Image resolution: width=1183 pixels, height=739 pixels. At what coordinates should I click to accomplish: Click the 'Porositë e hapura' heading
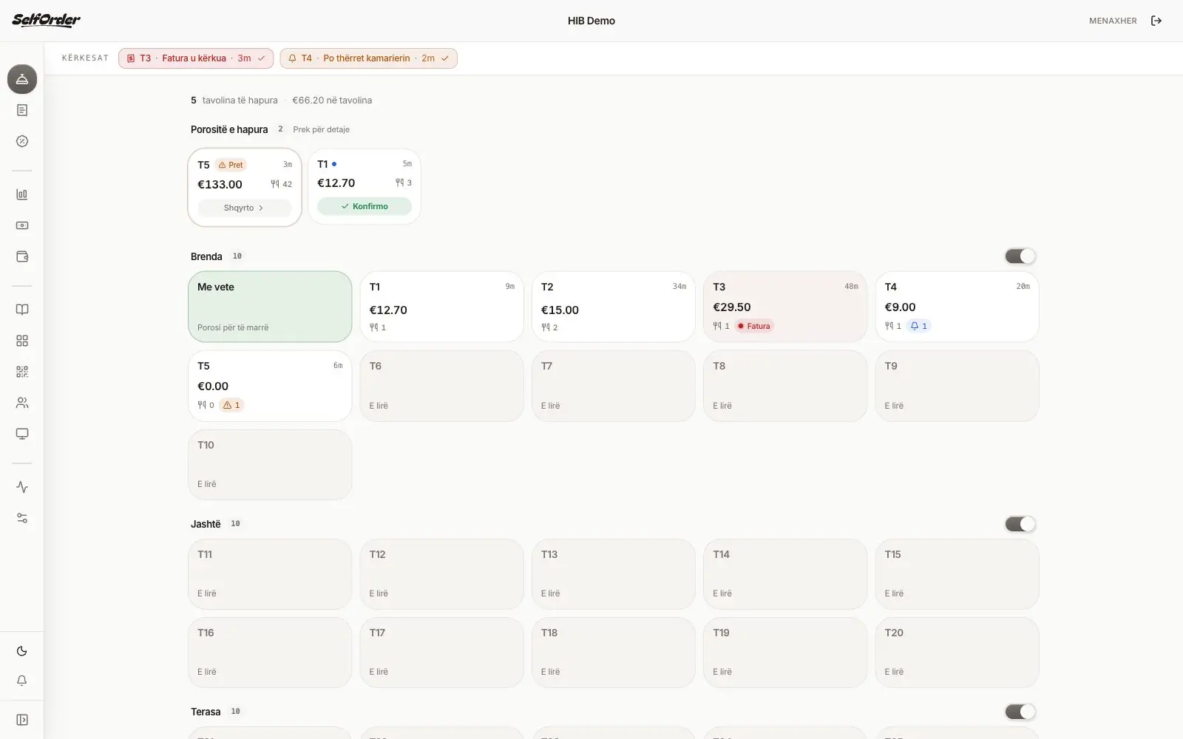coord(229,129)
